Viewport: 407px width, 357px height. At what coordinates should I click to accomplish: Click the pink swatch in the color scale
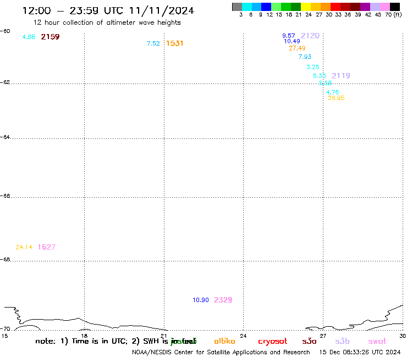(384, 7)
